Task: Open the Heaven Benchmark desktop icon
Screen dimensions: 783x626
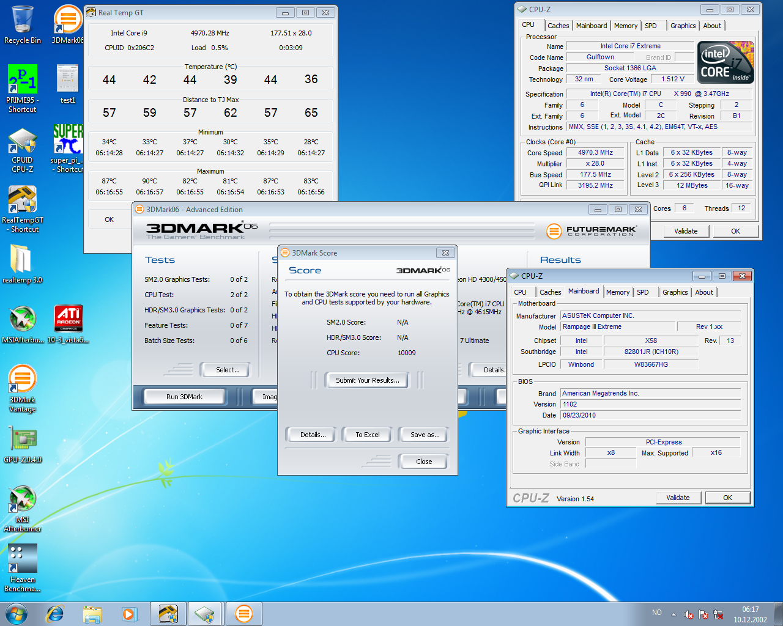Action: pos(23,569)
